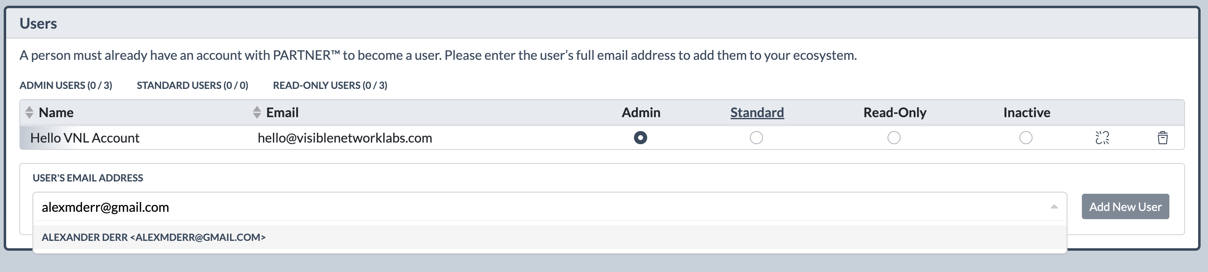Click the ADMIN USERS (0 / 3) label
Screen dimensions: 1208x272
pos(66,86)
